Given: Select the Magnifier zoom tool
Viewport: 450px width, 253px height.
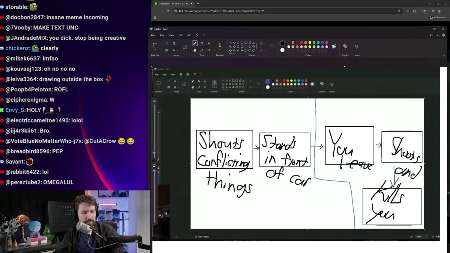Looking at the screenshot, I should pos(209,50).
